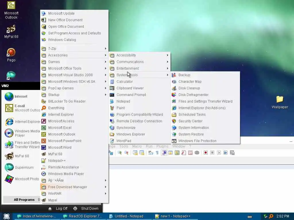This screenshot has height=220, width=294.
Task: Open the Run menu in Notepad++
Action: (x=149, y=146)
